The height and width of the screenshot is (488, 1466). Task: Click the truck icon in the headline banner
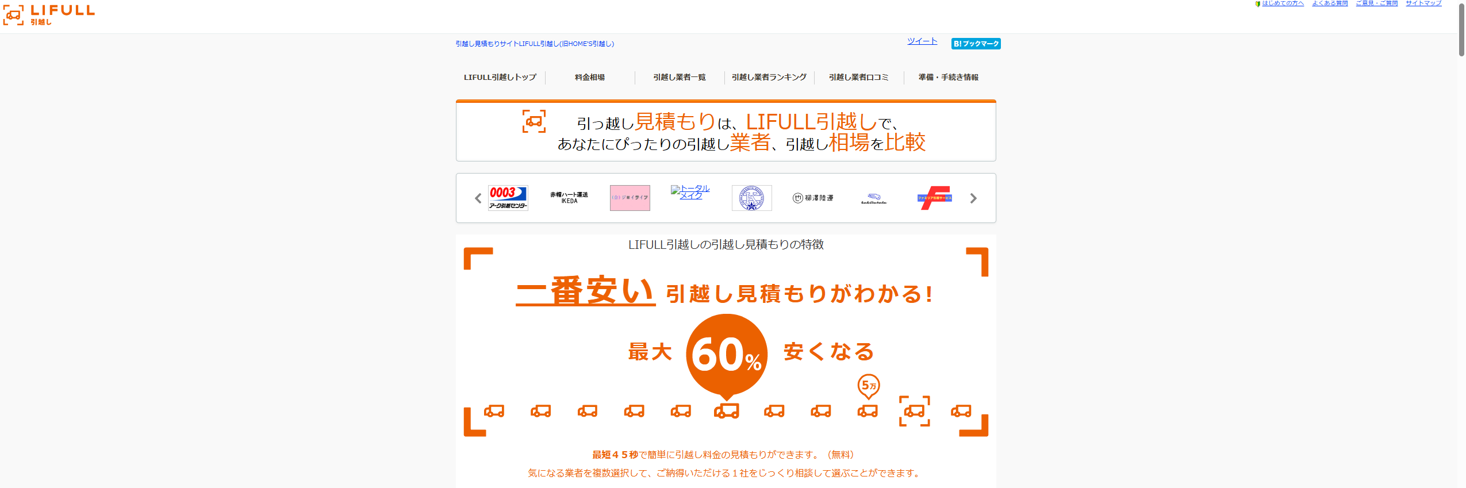tap(534, 121)
